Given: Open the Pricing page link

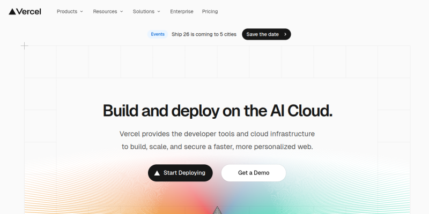Looking at the screenshot, I should (210, 11).
